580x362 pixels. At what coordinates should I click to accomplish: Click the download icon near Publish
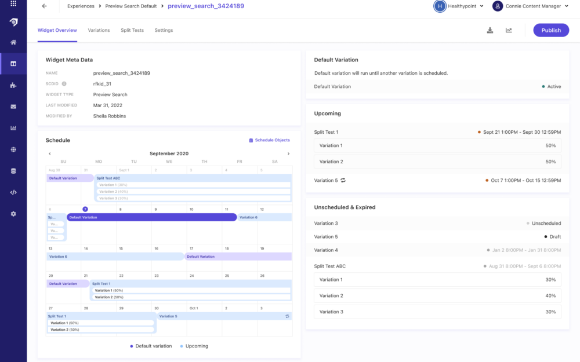click(x=490, y=30)
